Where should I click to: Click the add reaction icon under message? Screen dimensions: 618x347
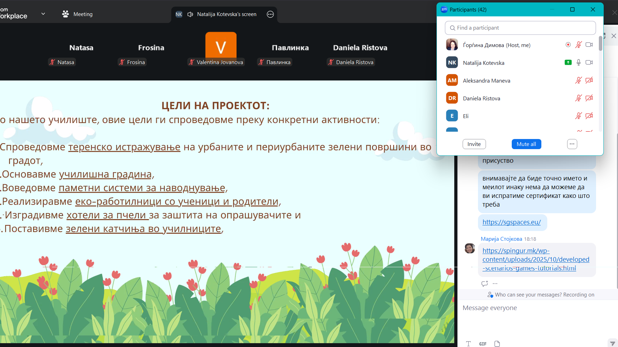point(484,284)
